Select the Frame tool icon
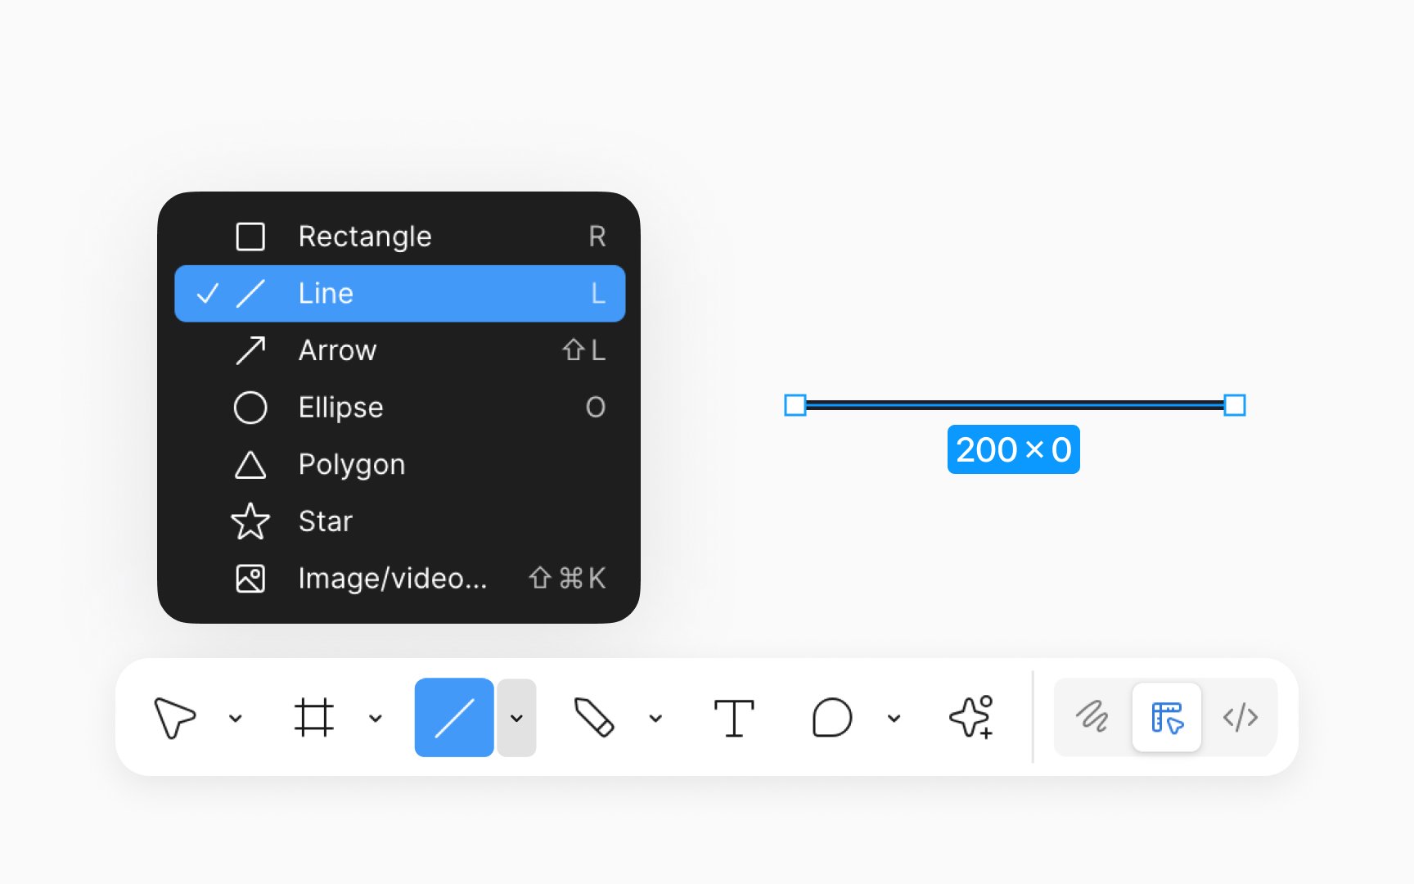 coord(314,718)
